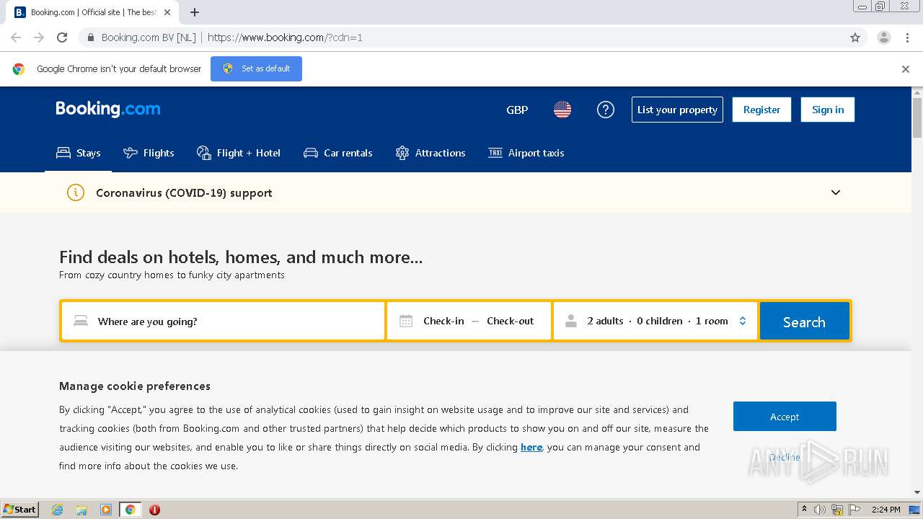Image resolution: width=923 pixels, height=519 pixels.
Task: Click the Decline cookies link
Action: click(785, 457)
